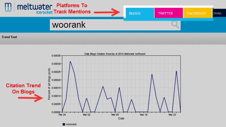Click the 0.00005 y-axis value
This screenshot has width=226, height=127.
(x=56, y=104)
